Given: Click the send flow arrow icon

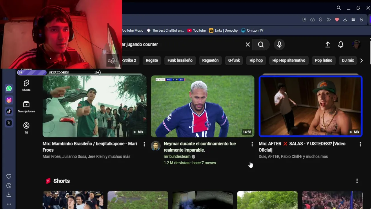Looking at the screenshot, I should coord(329,19).
